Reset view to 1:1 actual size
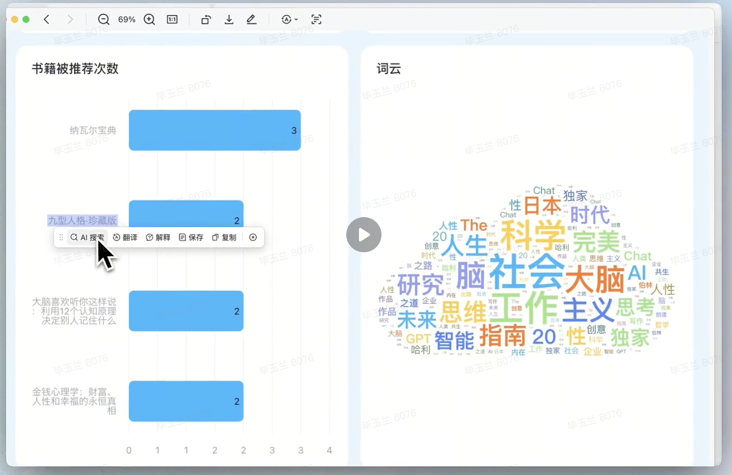The image size is (732, 475). click(x=172, y=19)
